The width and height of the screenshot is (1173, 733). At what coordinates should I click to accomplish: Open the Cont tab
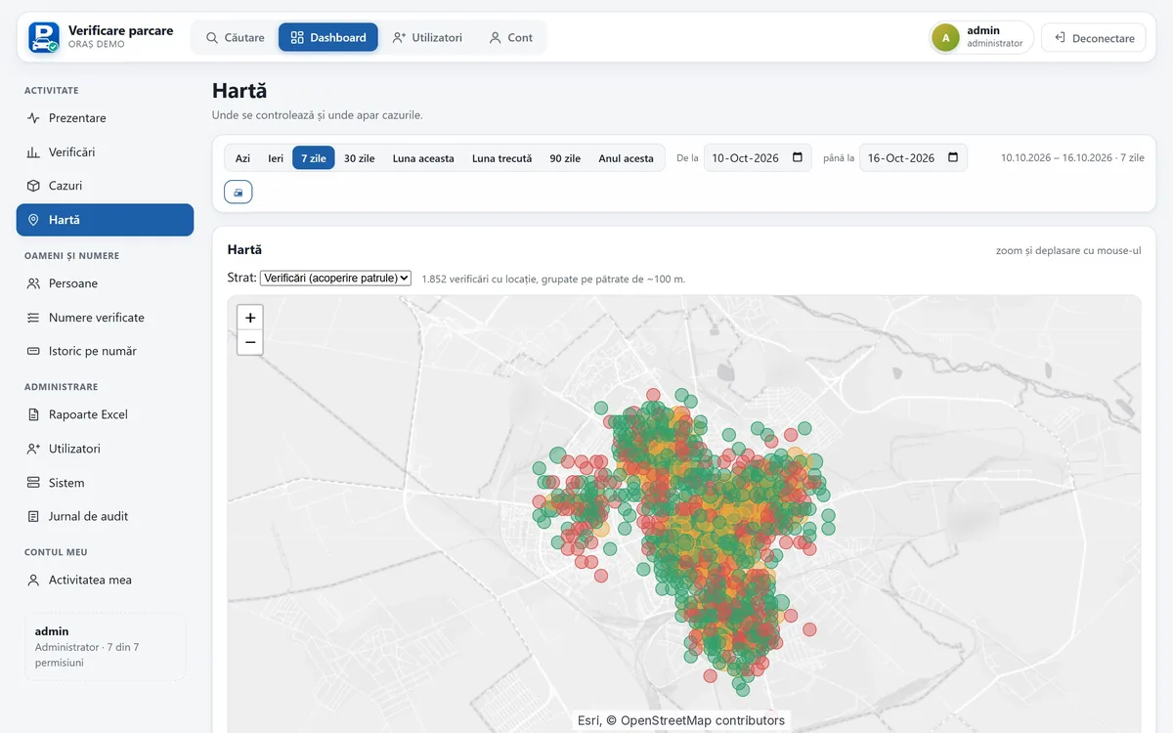pos(510,37)
